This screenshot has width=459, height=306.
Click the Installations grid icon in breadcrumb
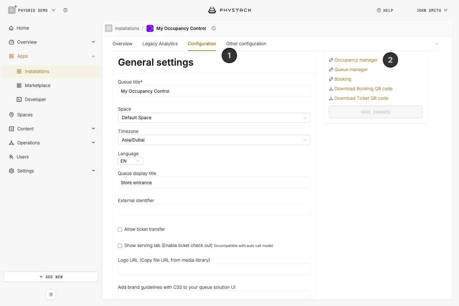click(109, 28)
